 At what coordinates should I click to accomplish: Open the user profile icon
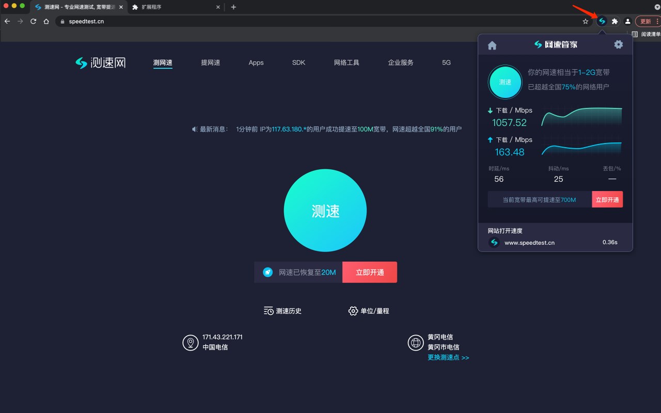tap(627, 21)
